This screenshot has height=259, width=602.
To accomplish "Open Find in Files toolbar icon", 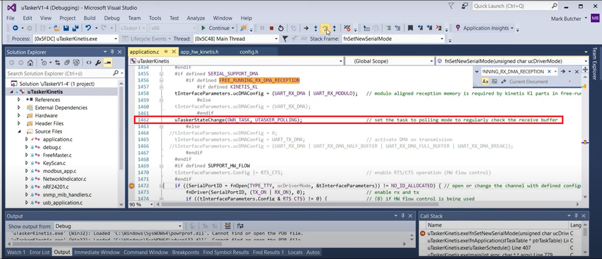I will coord(244,28).
